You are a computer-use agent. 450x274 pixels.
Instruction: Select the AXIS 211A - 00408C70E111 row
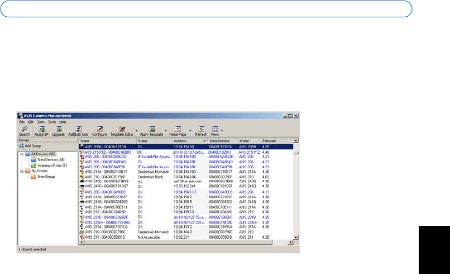coord(186,207)
